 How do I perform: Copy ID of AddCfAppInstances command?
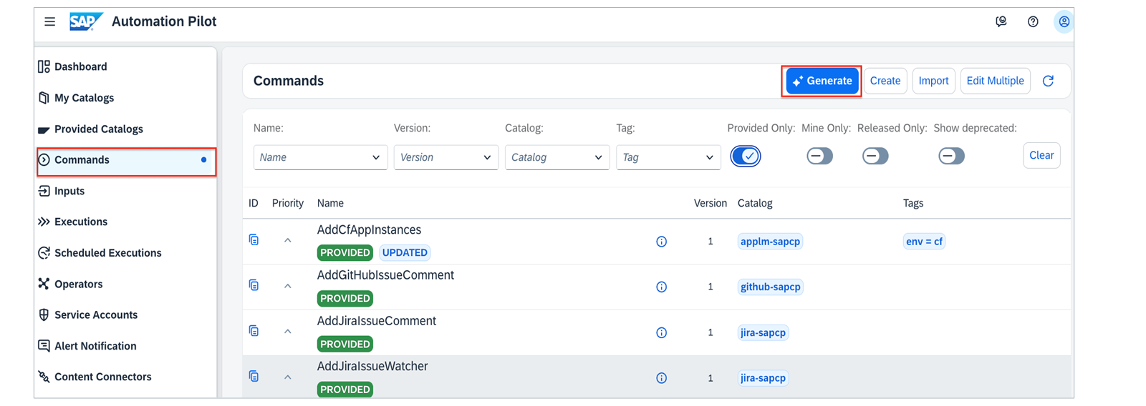click(254, 239)
